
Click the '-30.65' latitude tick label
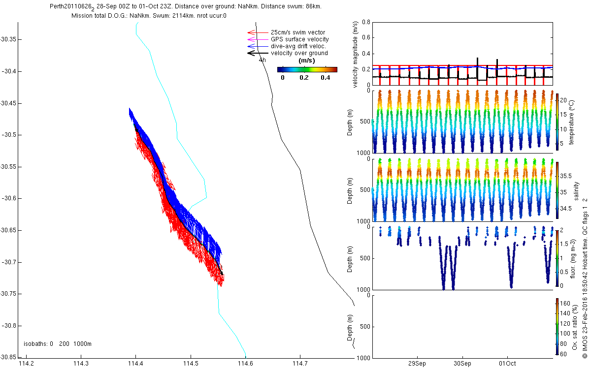[8, 230]
